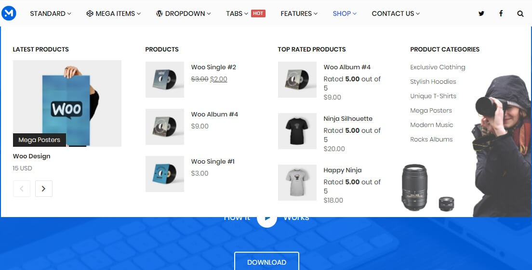Screen dimensions: 532x270
Task: Open the Contact Us menu
Action: pyautogui.click(x=396, y=13)
